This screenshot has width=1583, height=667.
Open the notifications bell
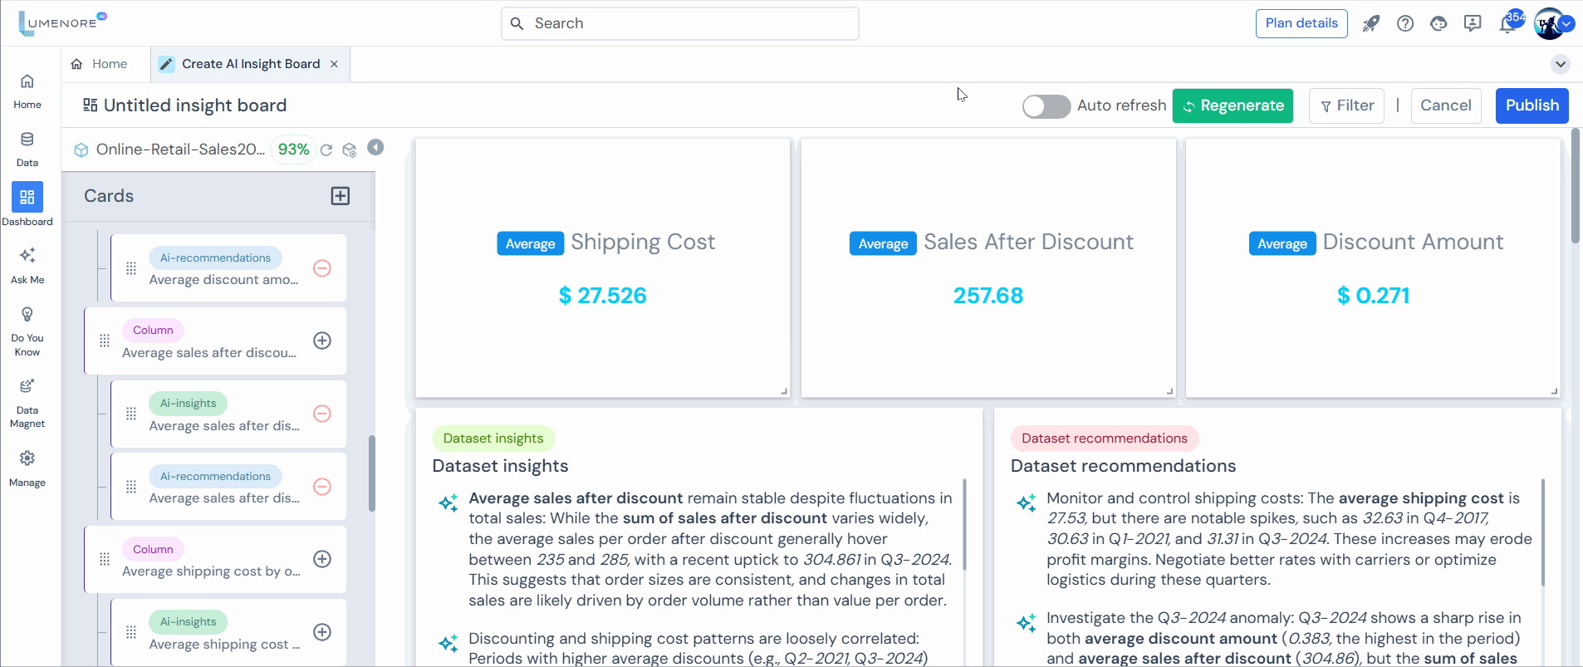(1507, 23)
